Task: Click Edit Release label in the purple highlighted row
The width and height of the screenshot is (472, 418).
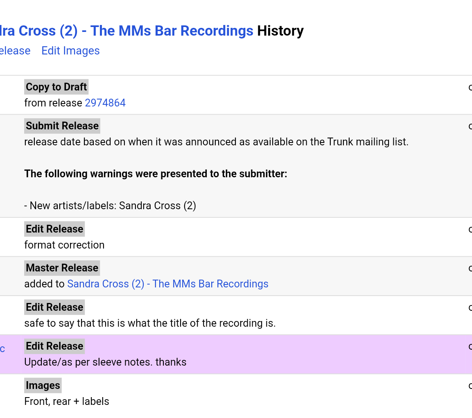Action: (54, 346)
